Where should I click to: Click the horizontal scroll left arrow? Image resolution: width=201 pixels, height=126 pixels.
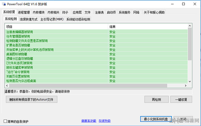(x=7, y=85)
